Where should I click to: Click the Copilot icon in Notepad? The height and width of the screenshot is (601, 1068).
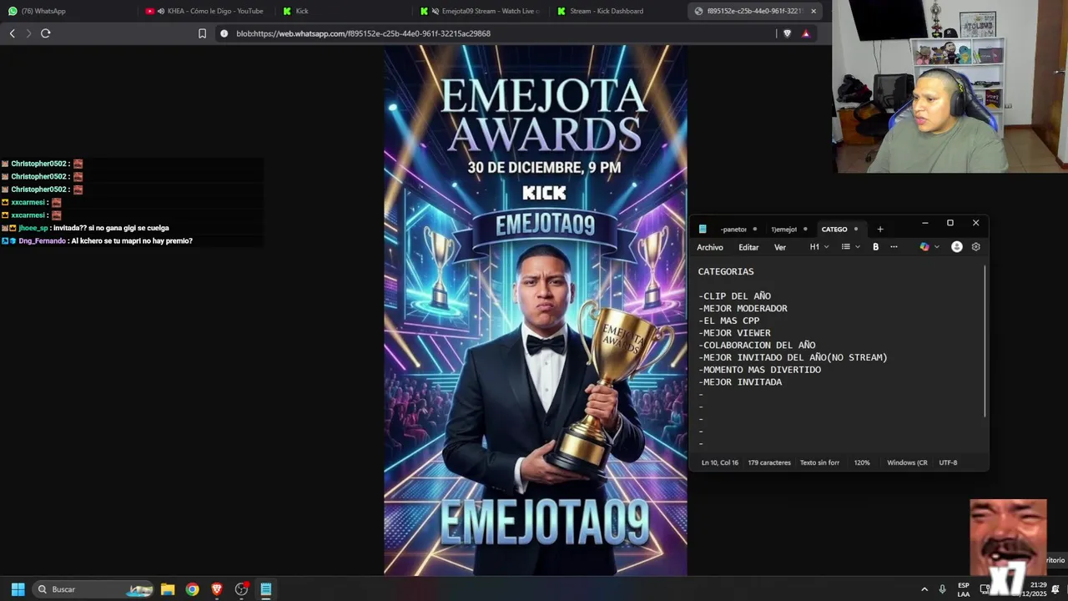click(924, 247)
